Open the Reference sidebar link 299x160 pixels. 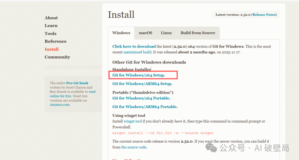(55, 41)
